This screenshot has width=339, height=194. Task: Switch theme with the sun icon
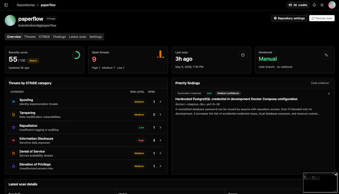pos(322,5)
